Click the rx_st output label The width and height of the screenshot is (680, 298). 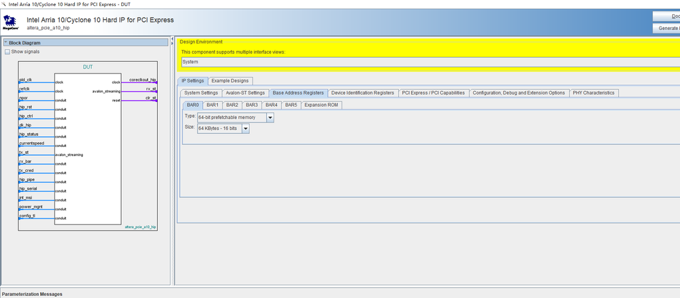tap(151, 89)
